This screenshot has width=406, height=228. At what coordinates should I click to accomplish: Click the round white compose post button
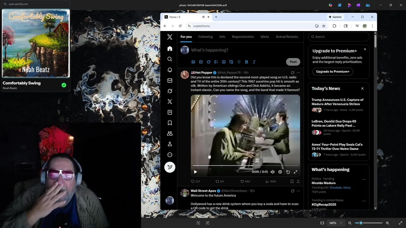170,167
